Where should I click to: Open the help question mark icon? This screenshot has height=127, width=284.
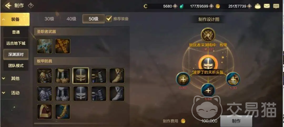(31, 6)
